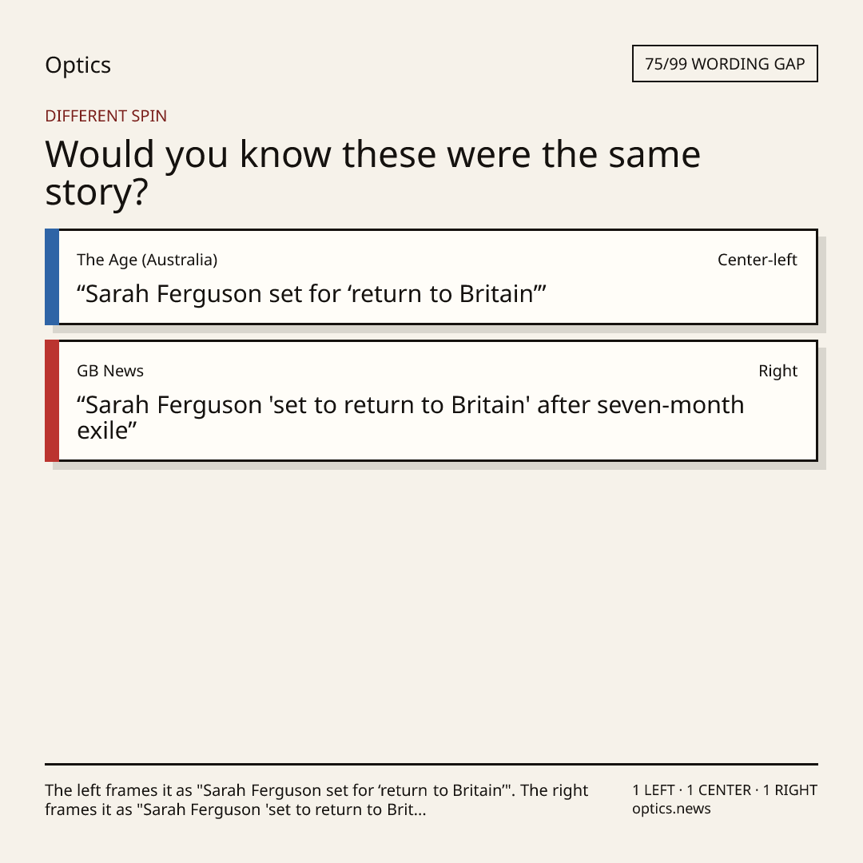Viewport: 863px width, 863px height.
Task: Click the blue color bar on The Age card
Action: (52, 276)
